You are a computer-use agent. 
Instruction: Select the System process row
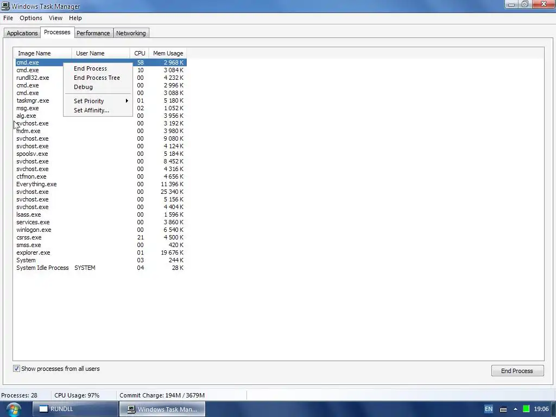pos(100,260)
